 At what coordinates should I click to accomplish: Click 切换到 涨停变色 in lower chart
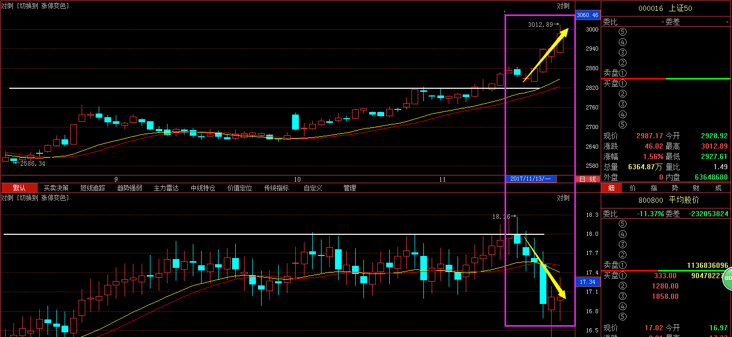(x=43, y=198)
